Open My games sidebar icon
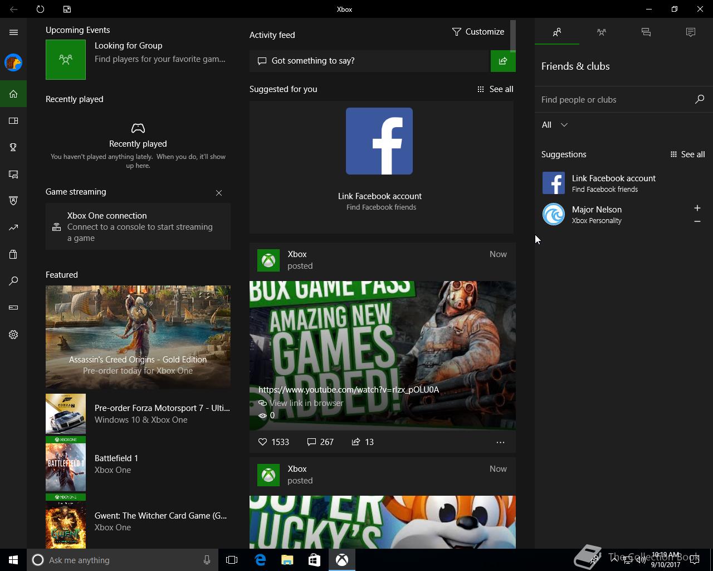 13,120
